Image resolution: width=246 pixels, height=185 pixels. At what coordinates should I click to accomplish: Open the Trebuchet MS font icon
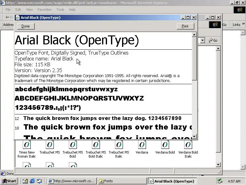[50, 145]
